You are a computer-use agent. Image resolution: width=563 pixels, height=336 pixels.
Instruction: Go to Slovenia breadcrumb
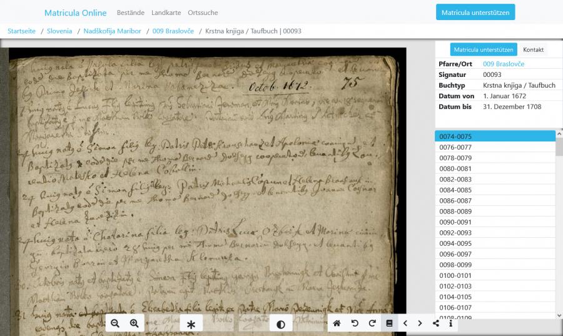(59, 31)
